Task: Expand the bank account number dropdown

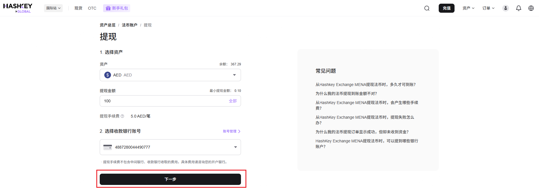Action: coord(235,147)
